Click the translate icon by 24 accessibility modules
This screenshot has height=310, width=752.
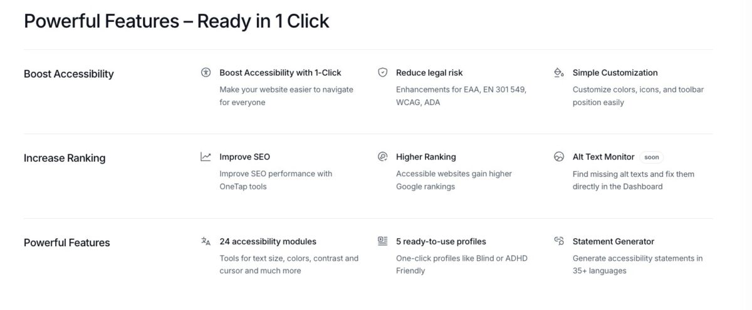206,241
